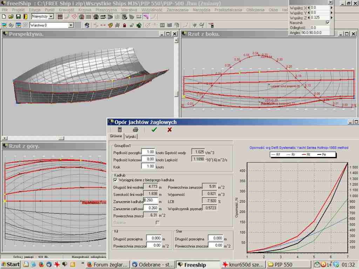Click the new file icon in the toolbar
Viewport: 359px width, 269px height.
click(4, 16)
